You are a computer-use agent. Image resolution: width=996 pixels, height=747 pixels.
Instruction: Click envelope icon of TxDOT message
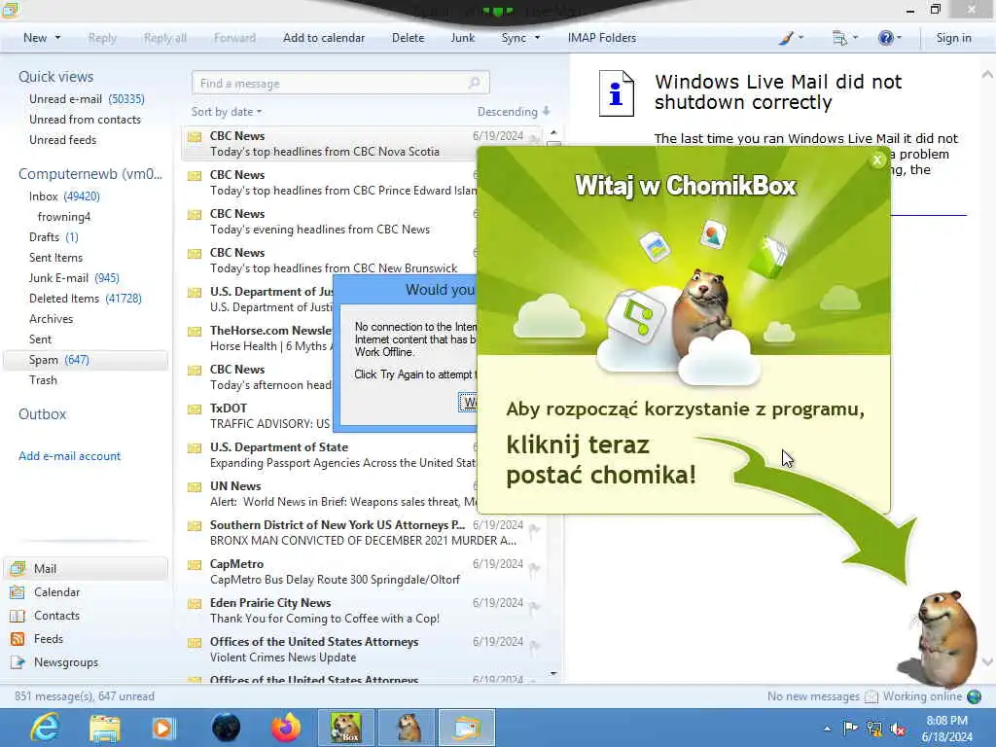tap(195, 409)
